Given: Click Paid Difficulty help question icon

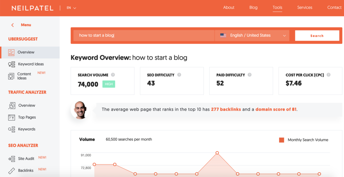Looking at the screenshot, I should coord(250,75).
